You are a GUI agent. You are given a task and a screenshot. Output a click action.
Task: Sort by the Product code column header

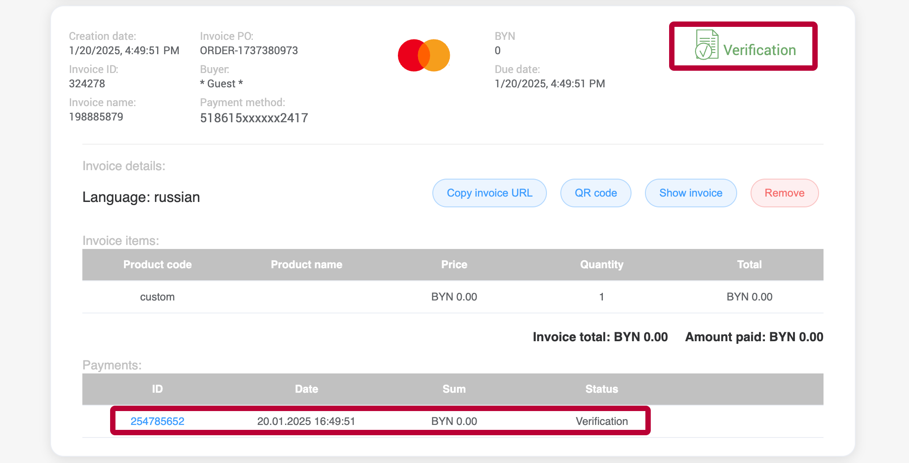pyautogui.click(x=158, y=265)
